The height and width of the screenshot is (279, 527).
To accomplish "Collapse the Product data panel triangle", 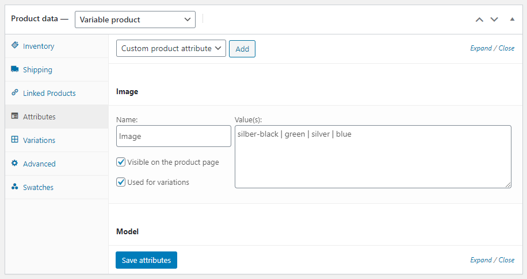I will pyautogui.click(x=512, y=20).
